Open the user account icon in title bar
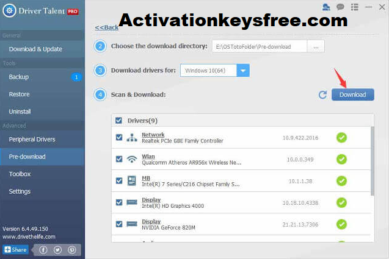Screen dimensions: 389x259 pos(326,7)
